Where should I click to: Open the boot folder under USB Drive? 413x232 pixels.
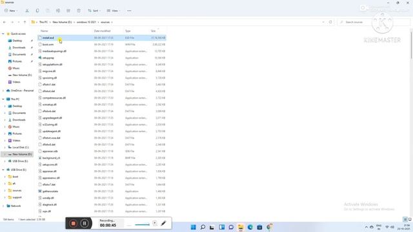[x=15, y=177]
